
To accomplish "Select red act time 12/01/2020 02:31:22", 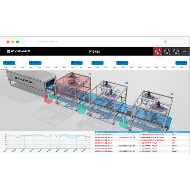I will click(104, 143).
